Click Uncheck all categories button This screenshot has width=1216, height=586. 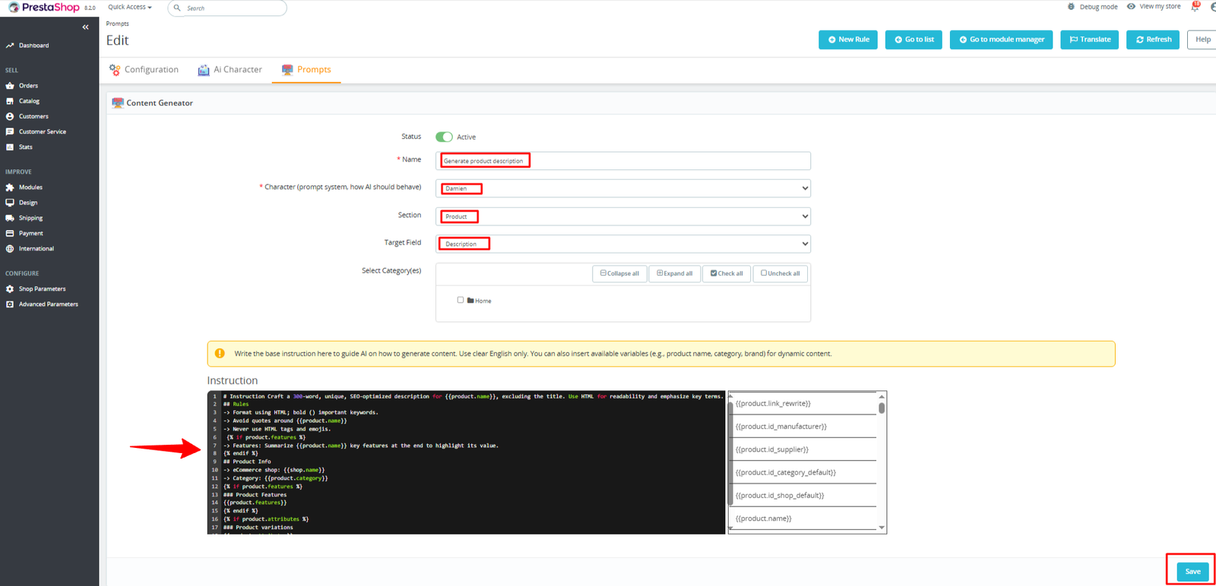coord(780,273)
